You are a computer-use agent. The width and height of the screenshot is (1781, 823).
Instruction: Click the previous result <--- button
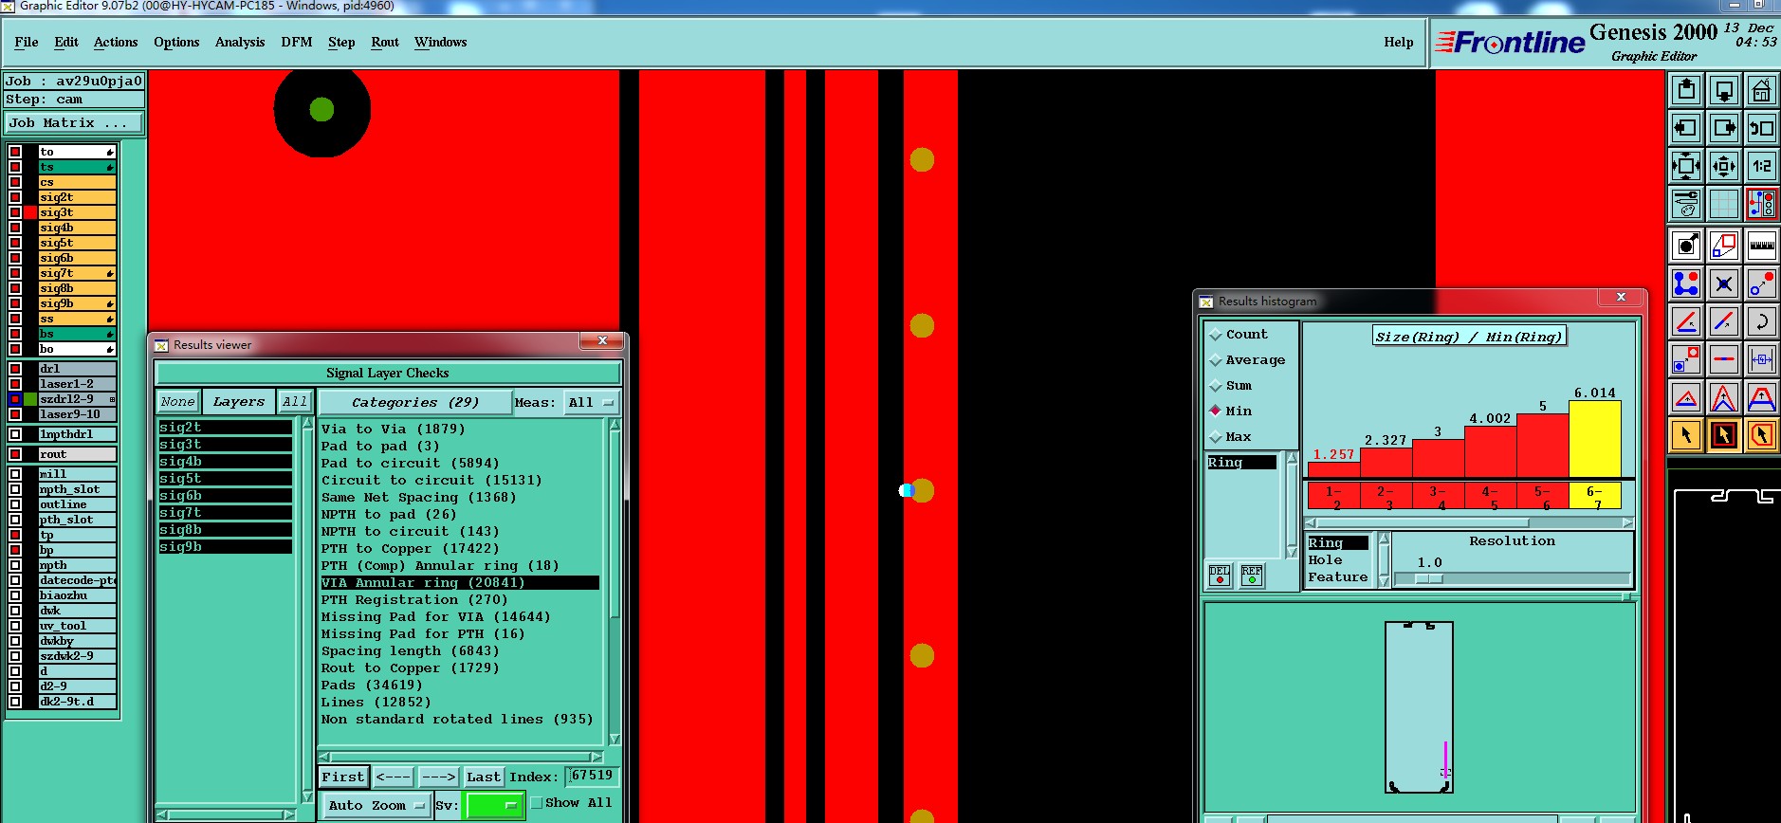click(x=394, y=777)
